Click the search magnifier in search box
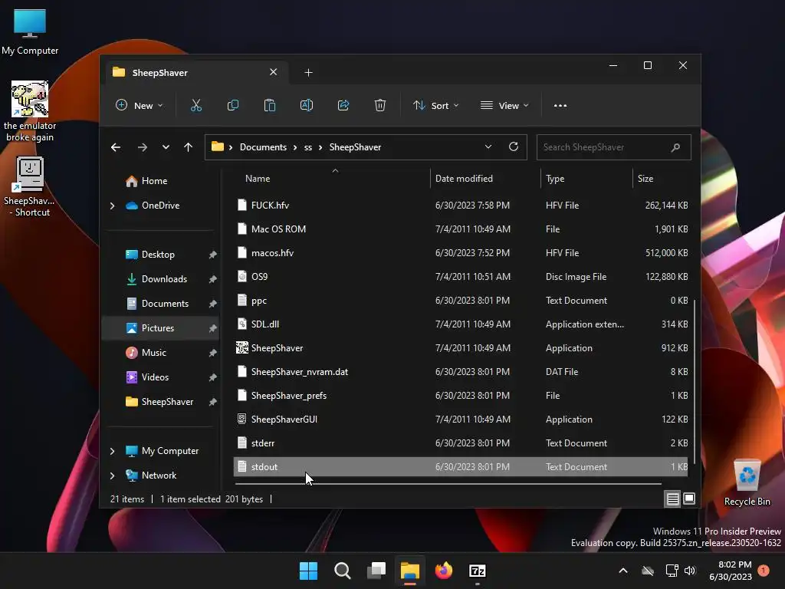 tap(675, 147)
